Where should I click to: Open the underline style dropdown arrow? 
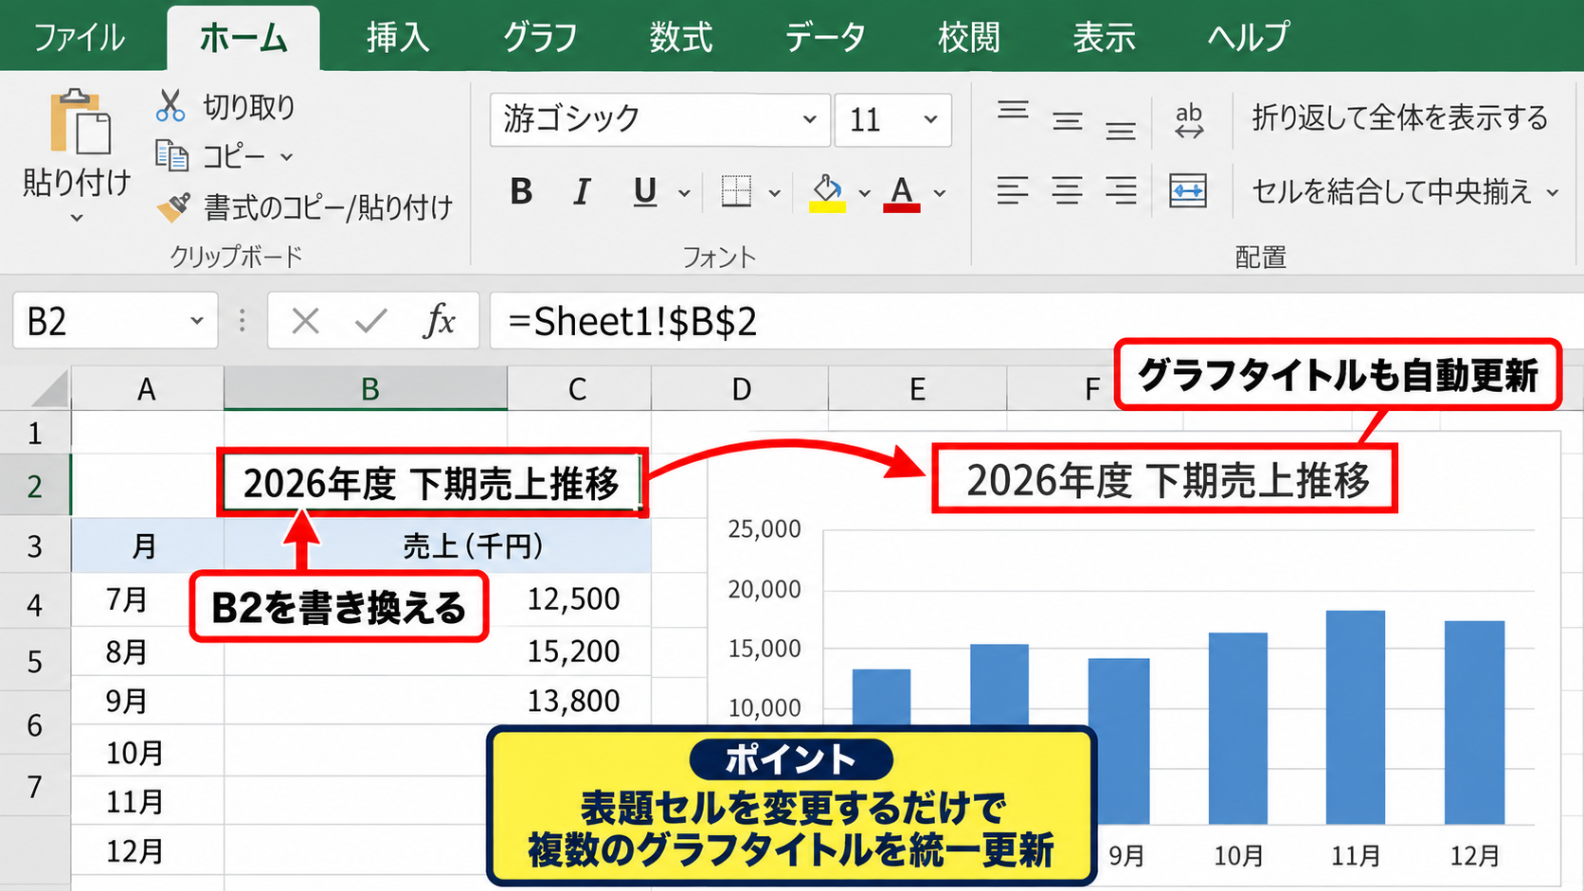(684, 193)
